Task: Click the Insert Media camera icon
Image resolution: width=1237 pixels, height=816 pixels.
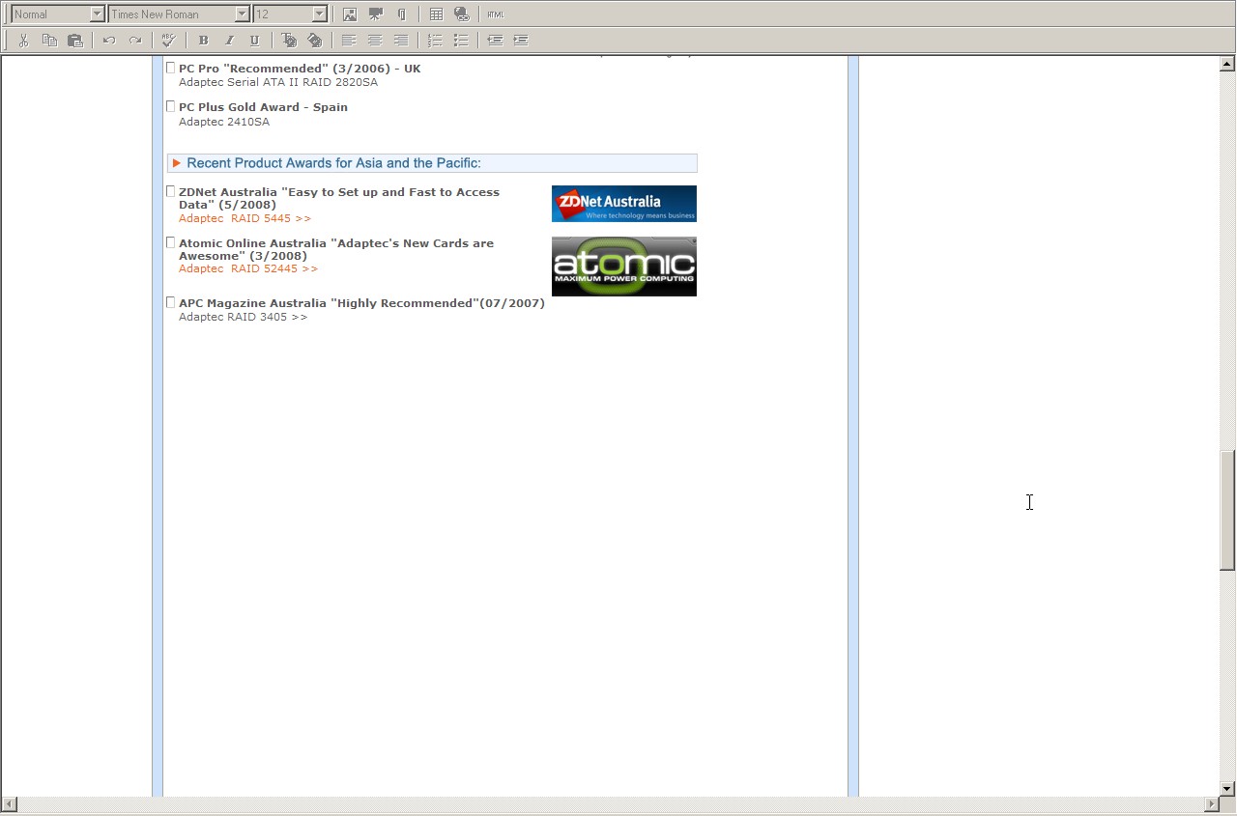Action: (x=376, y=14)
